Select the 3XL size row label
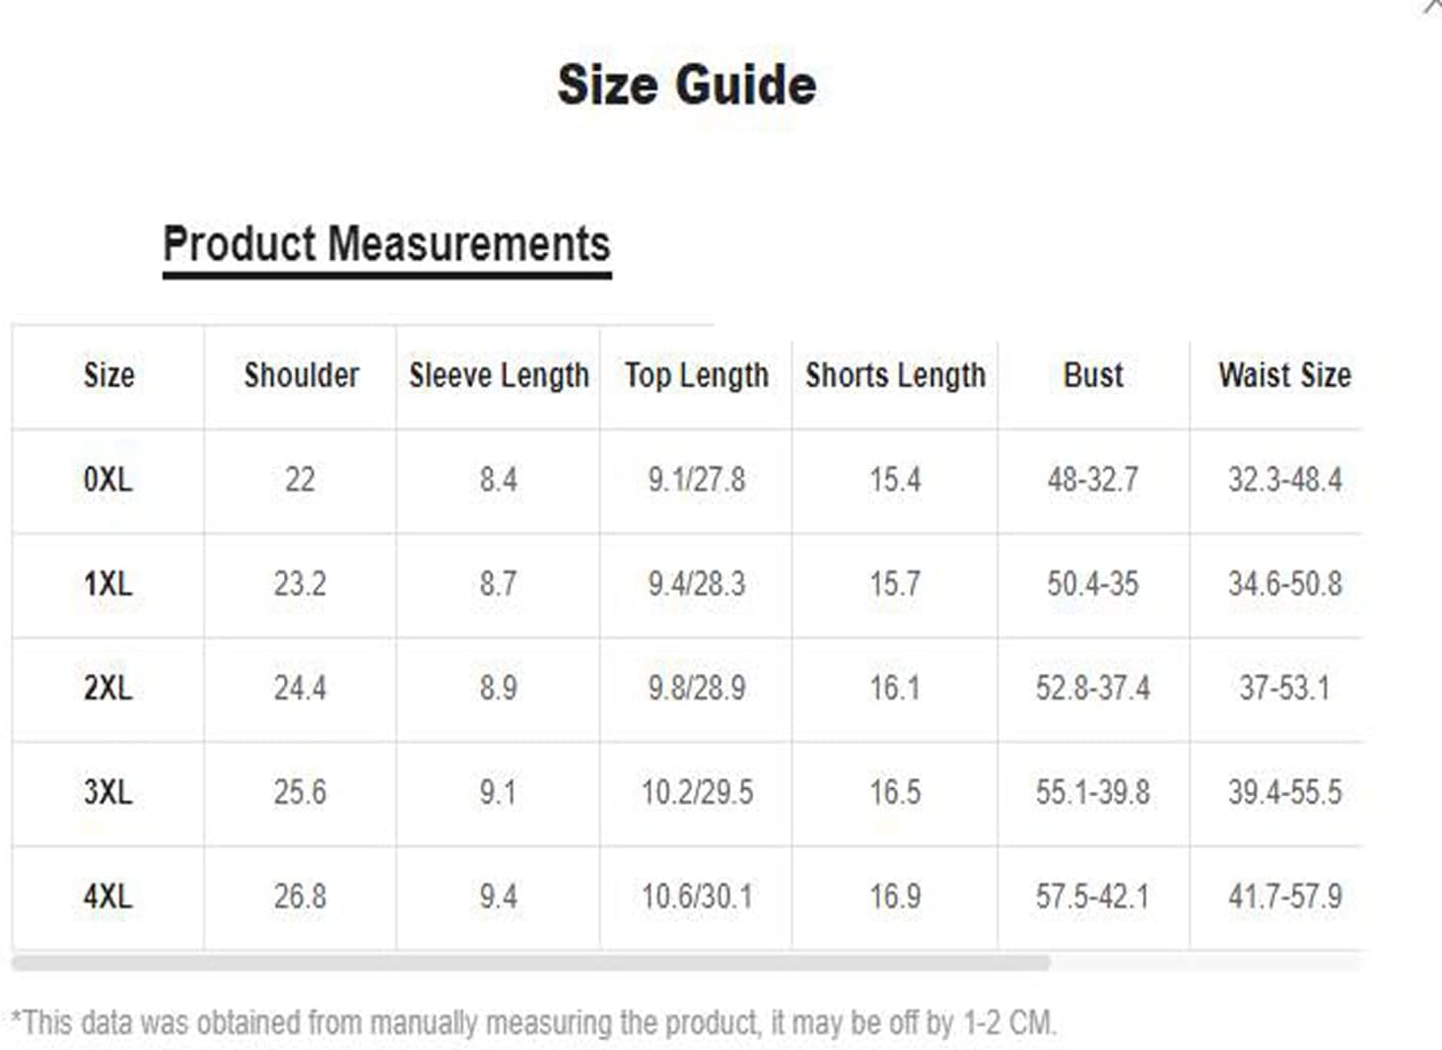This screenshot has width=1442, height=1050. (107, 792)
